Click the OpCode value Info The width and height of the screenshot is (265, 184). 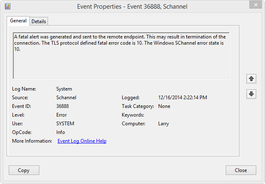(x=60, y=132)
